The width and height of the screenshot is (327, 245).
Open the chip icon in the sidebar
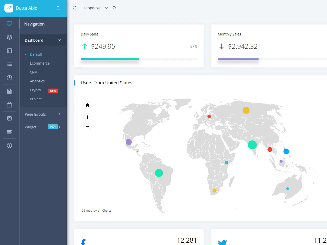pyautogui.click(x=9, y=118)
